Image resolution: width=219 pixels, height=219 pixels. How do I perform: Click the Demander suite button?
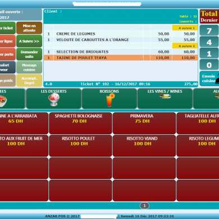pos(29,54)
